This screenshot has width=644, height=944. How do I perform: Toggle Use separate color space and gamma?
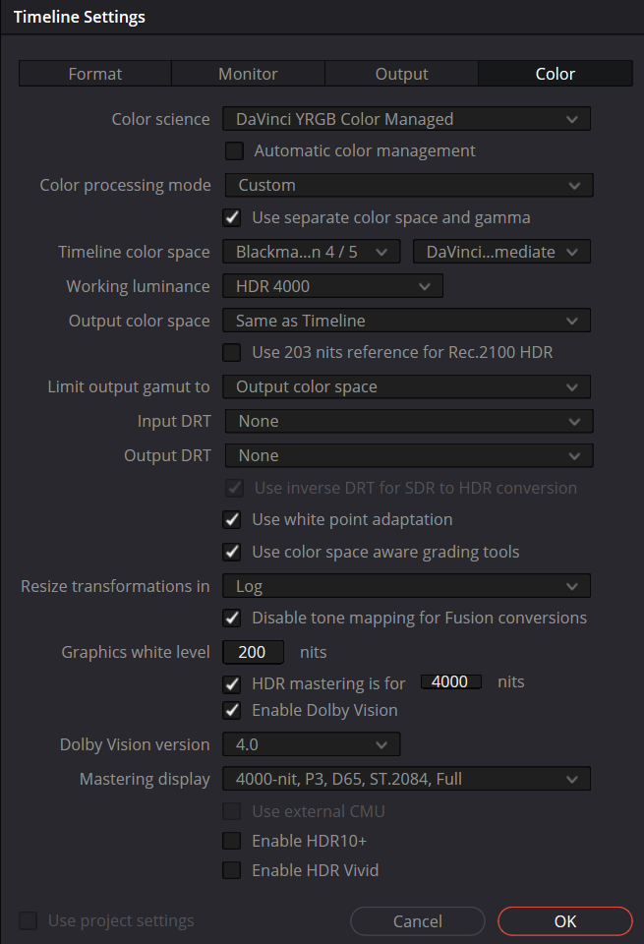[232, 217]
